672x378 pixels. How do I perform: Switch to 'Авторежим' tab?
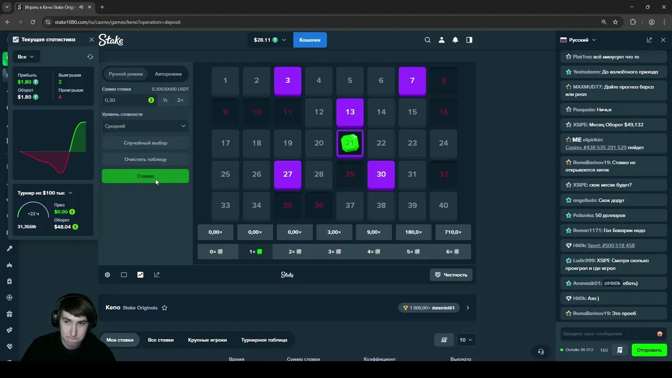(168, 74)
